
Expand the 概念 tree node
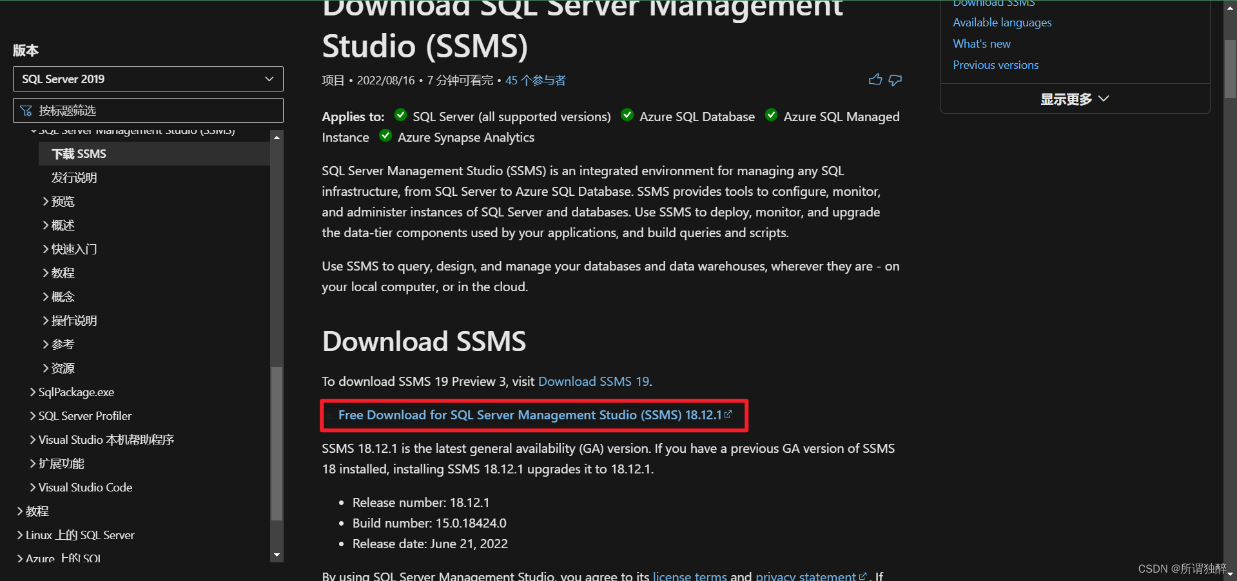click(x=46, y=297)
